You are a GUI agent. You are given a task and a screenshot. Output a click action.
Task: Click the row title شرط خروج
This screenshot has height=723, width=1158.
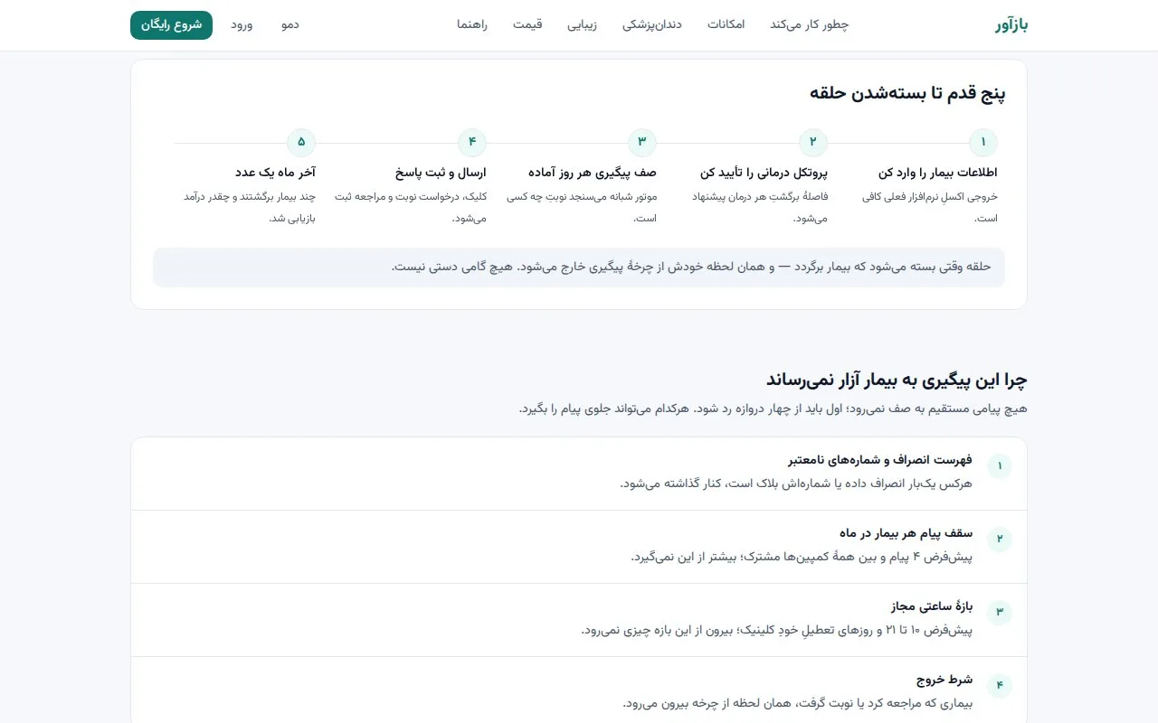[944, 680]
